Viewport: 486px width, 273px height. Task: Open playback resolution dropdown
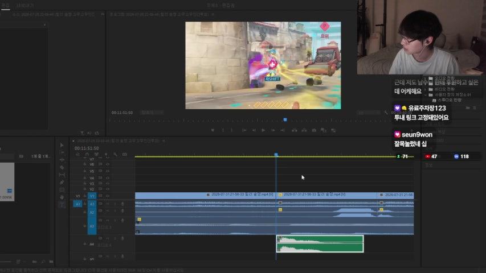[x=368, y=113]
